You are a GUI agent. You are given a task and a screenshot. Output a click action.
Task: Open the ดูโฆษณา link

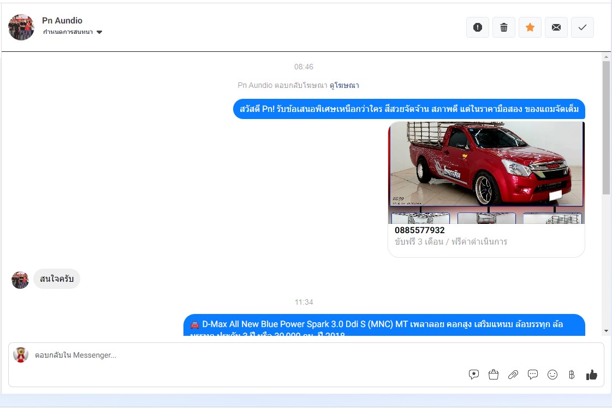344,85
